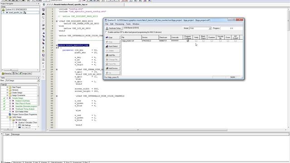The width and height of the screenshot is (290, 163).
Task: Open the File menu in Programmer window
Action: coord(107,24)
